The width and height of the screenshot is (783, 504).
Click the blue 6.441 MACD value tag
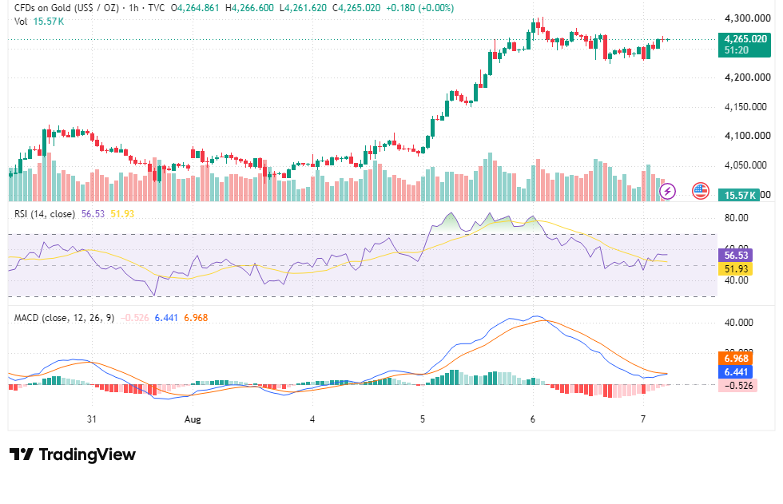click(736, 371)
